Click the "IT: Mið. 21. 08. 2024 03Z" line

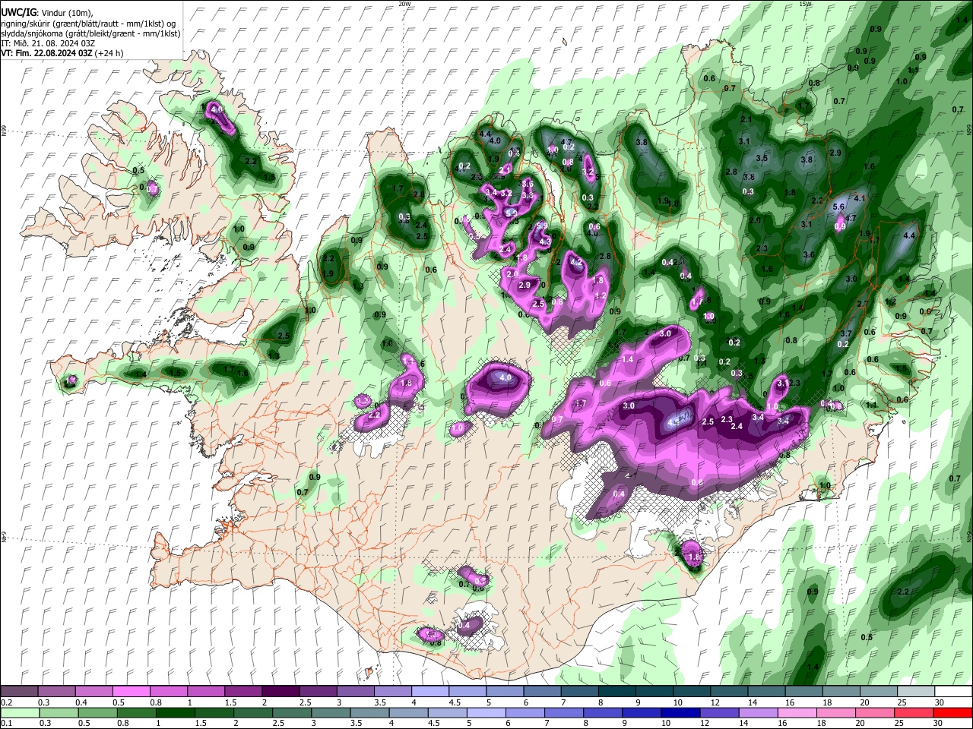pos(46,43)
